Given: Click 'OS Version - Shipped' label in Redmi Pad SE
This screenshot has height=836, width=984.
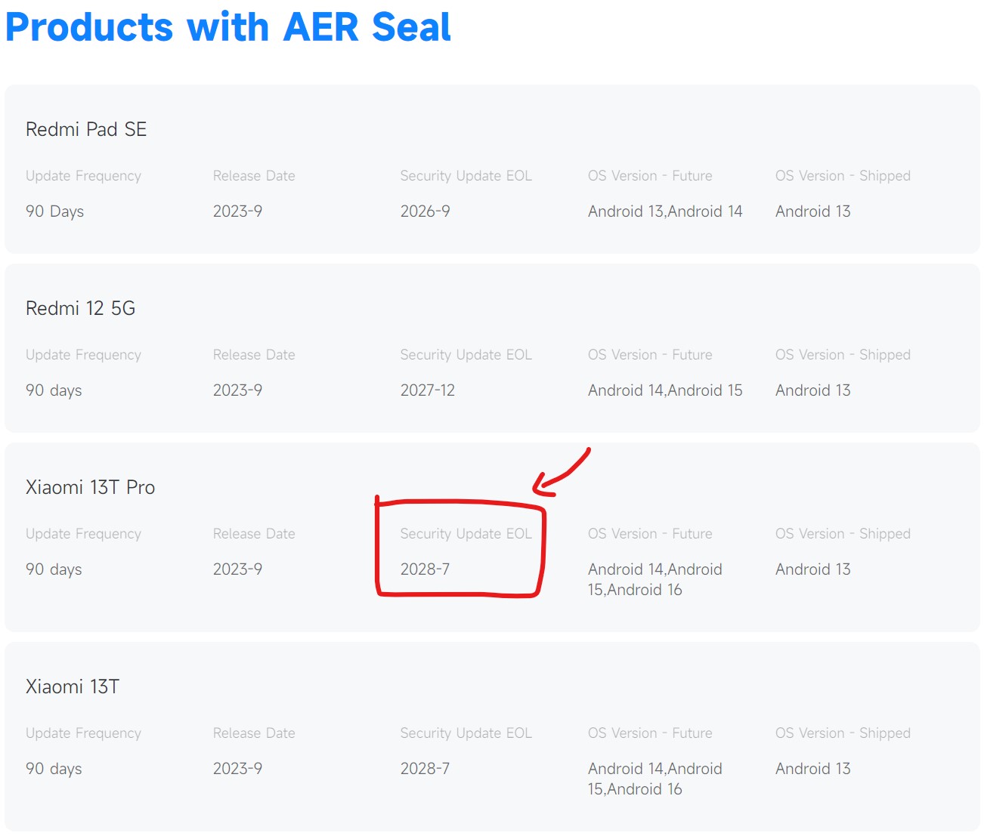Looking at the screenshot, I should coord(843,176).
